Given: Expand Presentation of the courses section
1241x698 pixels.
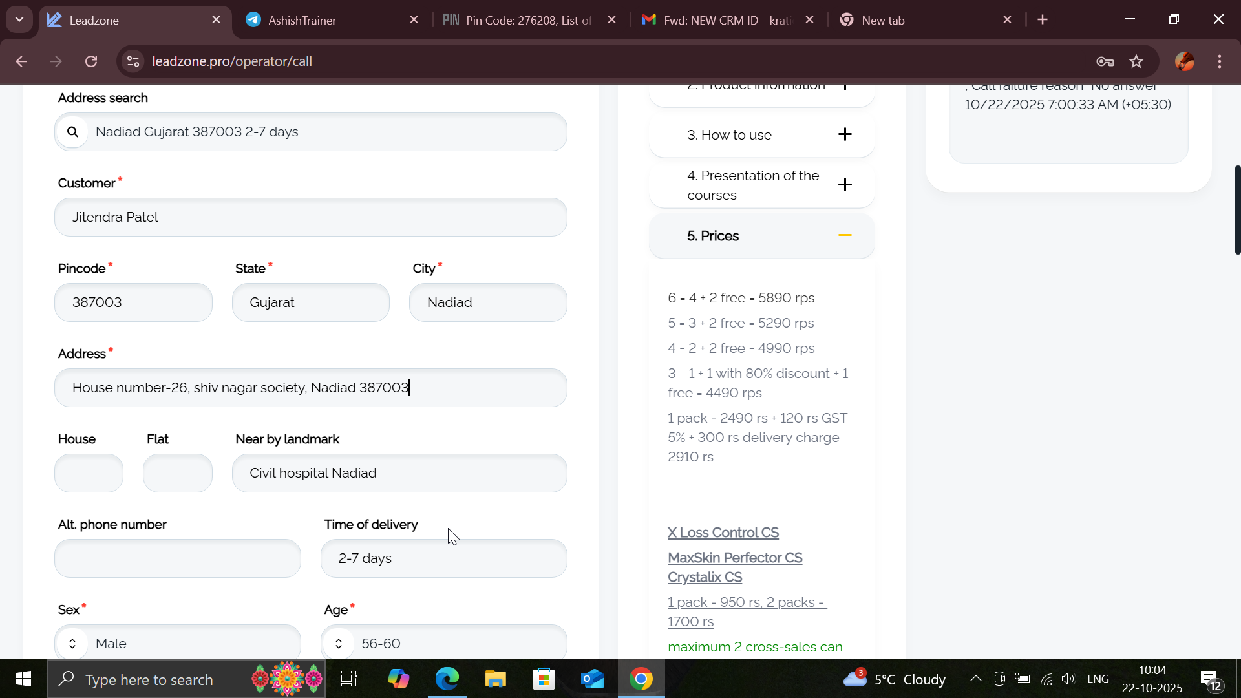Looking at the screenshot, I should point(844,185).
